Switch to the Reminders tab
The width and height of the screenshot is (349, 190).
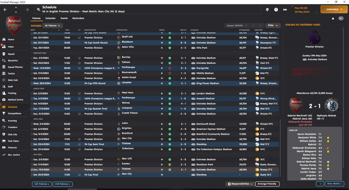pyautogui.click(x=78, y=18)
